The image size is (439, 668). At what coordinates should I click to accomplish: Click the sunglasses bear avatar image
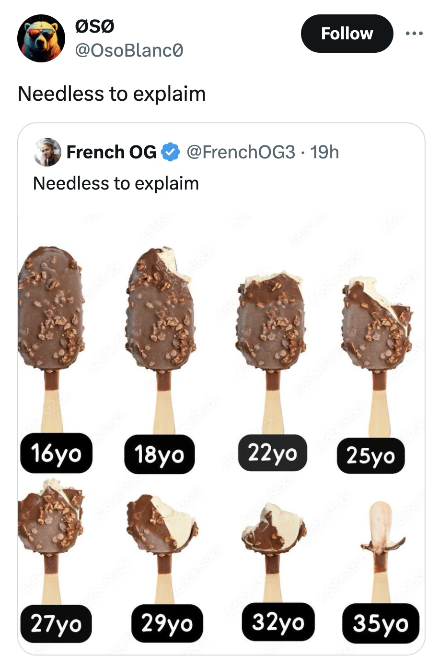click(x=42, y=38)
